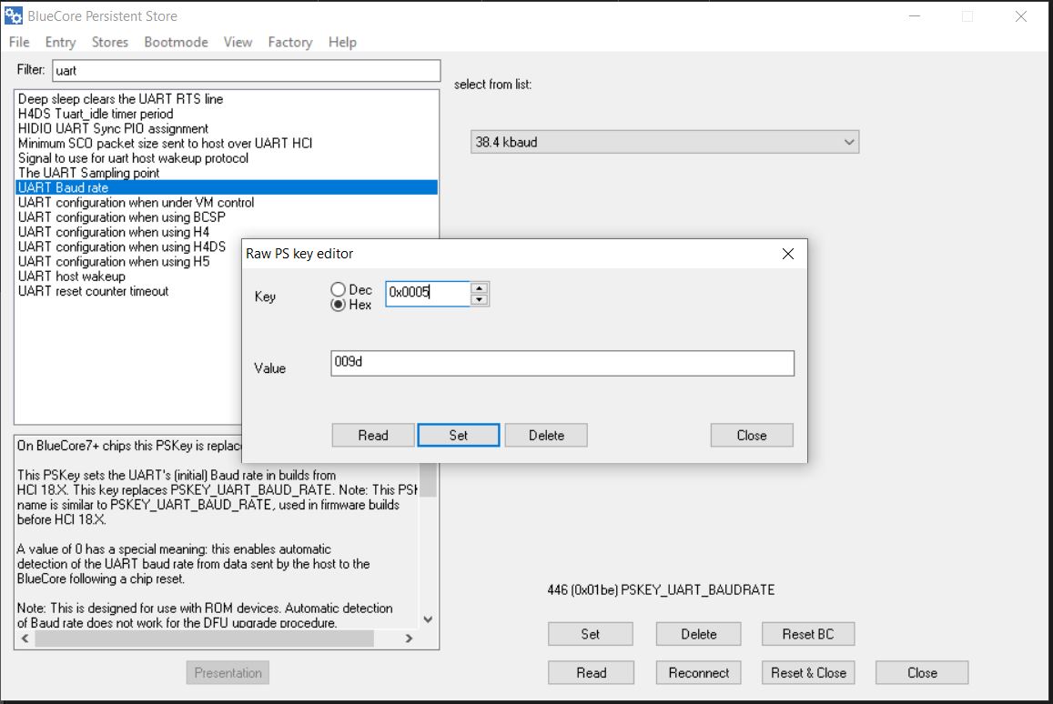Select the 'UART Baud rate' entry

(227, 187)
